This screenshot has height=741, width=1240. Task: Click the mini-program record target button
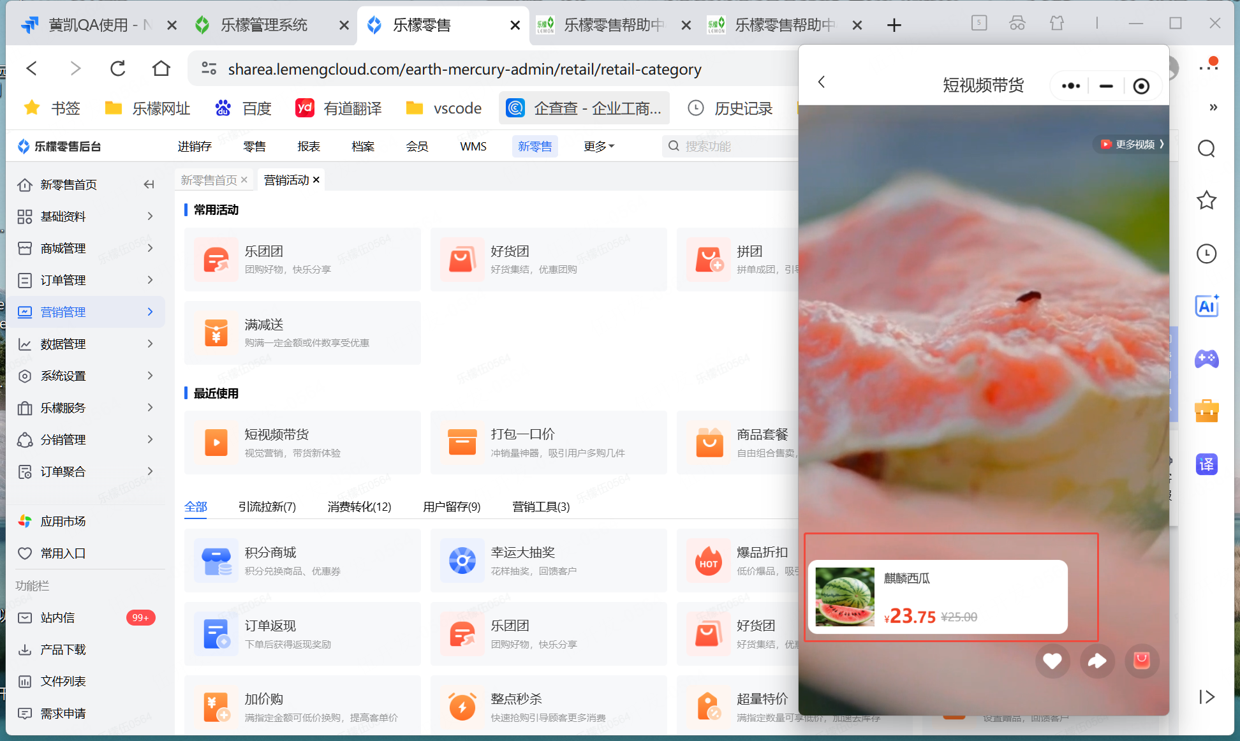1141,86
